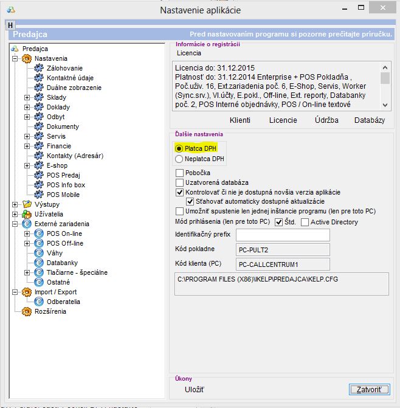Click the Identifikačný prefix input field
Image resolution: width=400 pixels, height=408 pixels.
coord(282,235)
